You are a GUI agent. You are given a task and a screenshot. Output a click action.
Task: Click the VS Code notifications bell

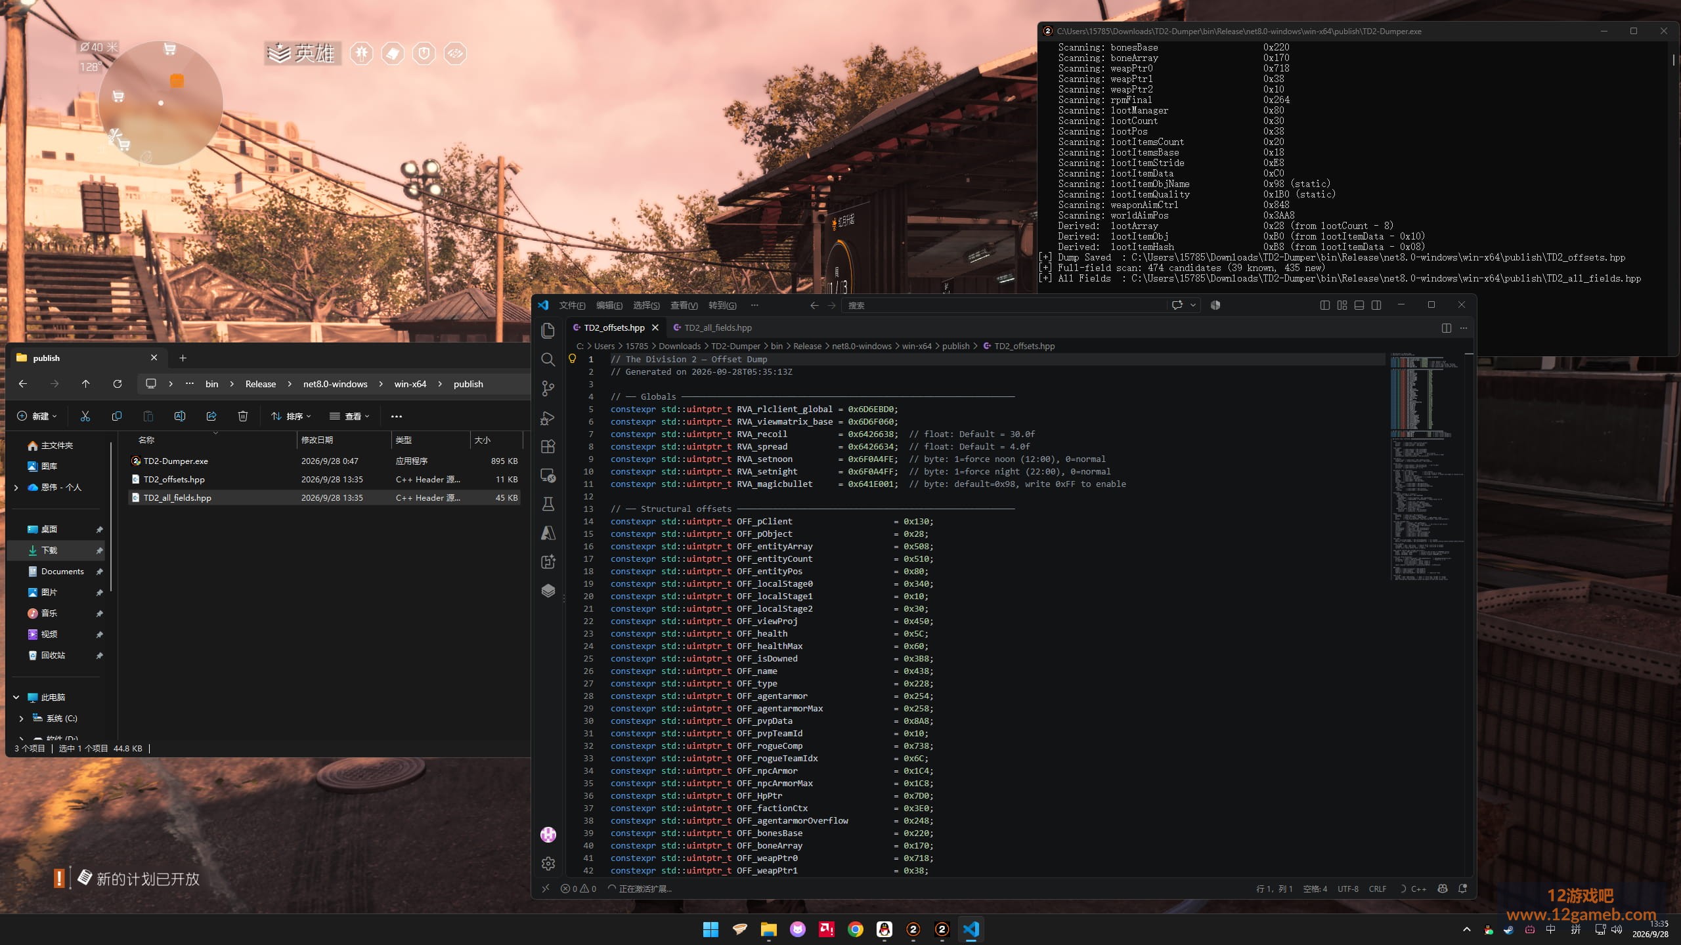tap(1462, 889)
